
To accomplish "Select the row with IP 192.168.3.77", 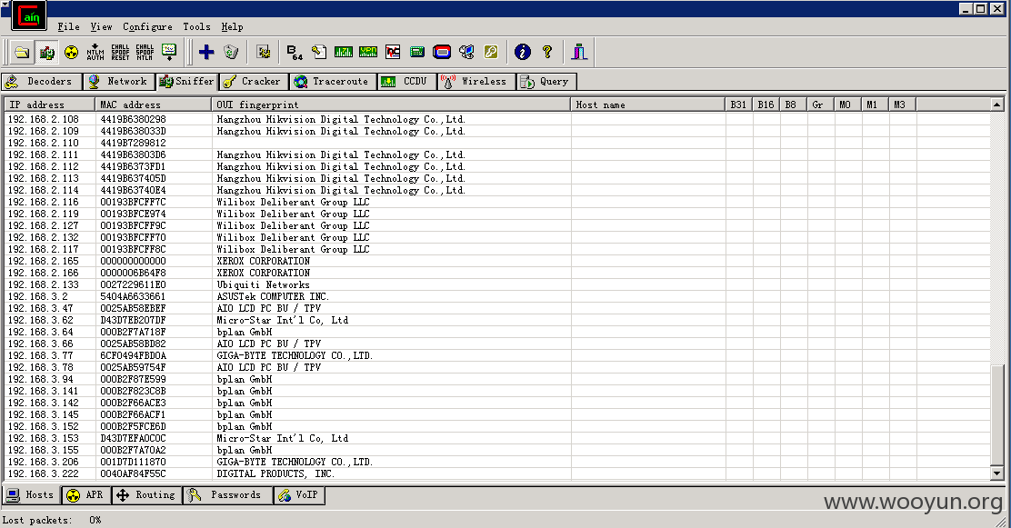I will point(497,356).
